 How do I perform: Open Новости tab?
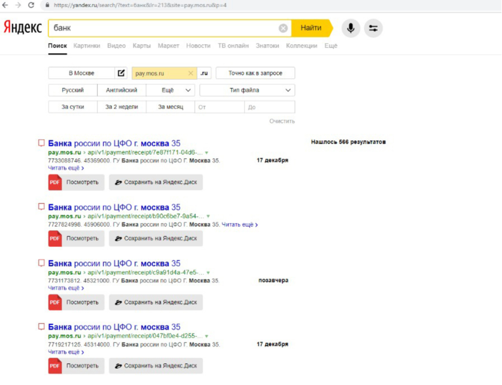[x=198, y=46]
